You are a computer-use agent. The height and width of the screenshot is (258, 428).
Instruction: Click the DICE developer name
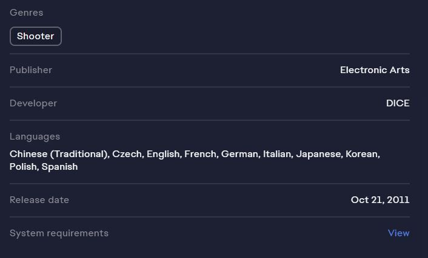click(398, 103)
